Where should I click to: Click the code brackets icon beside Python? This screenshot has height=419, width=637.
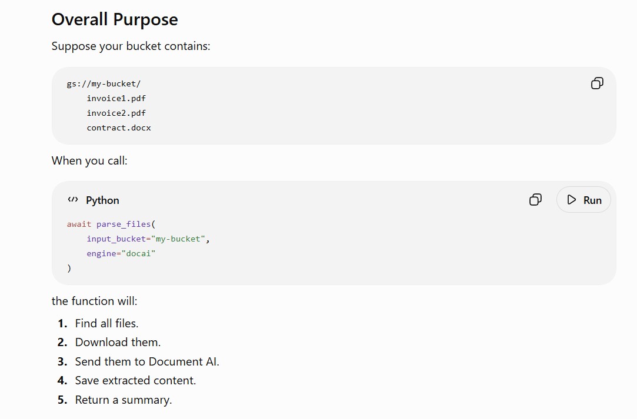[73, 200]
